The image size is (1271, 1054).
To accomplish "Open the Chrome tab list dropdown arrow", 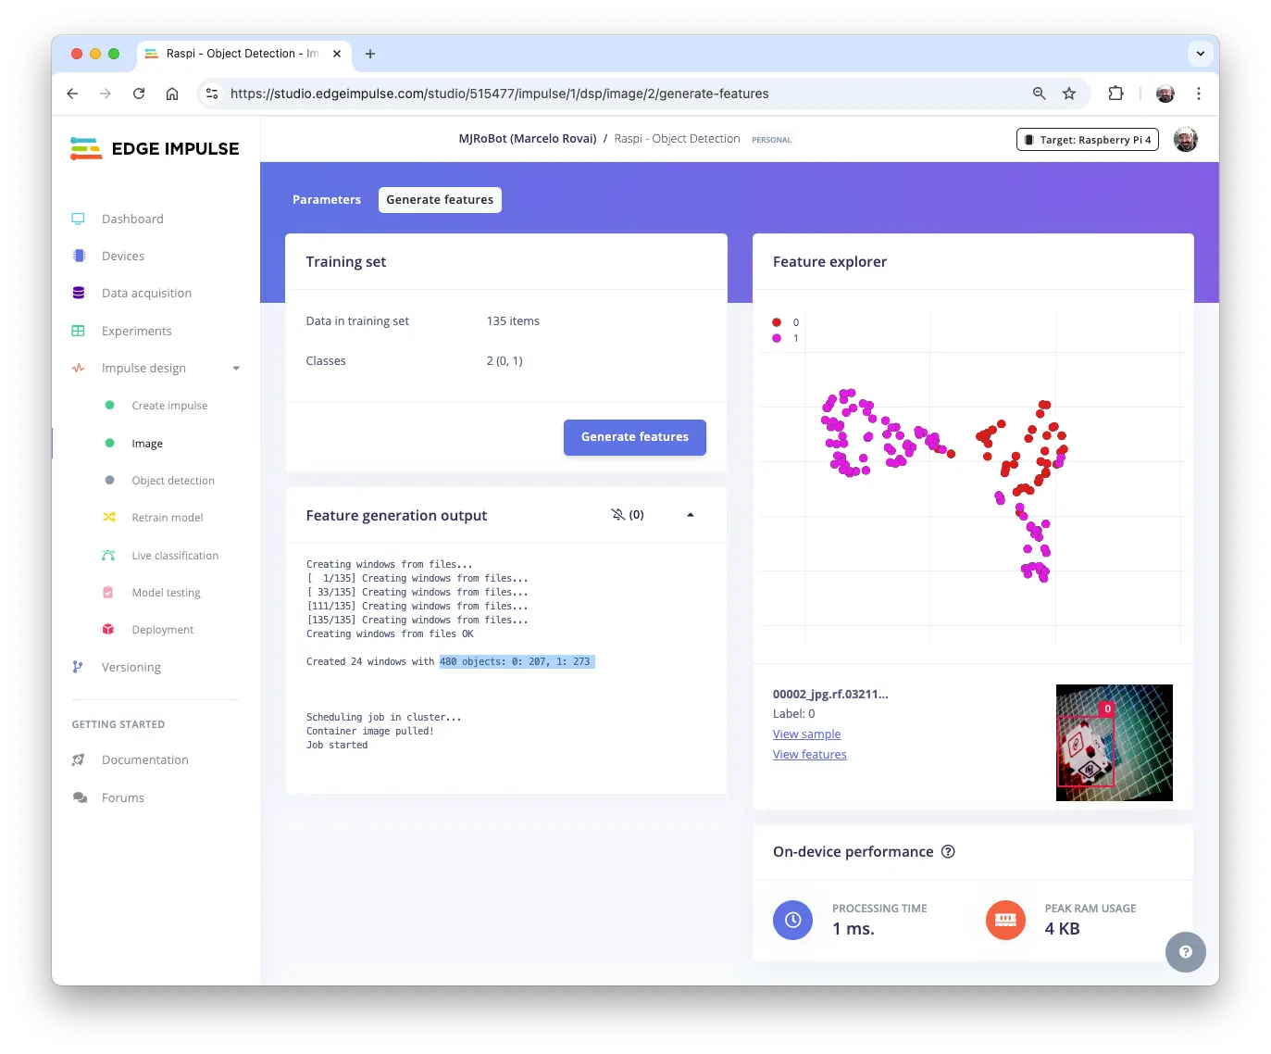I will (1200, 54).
